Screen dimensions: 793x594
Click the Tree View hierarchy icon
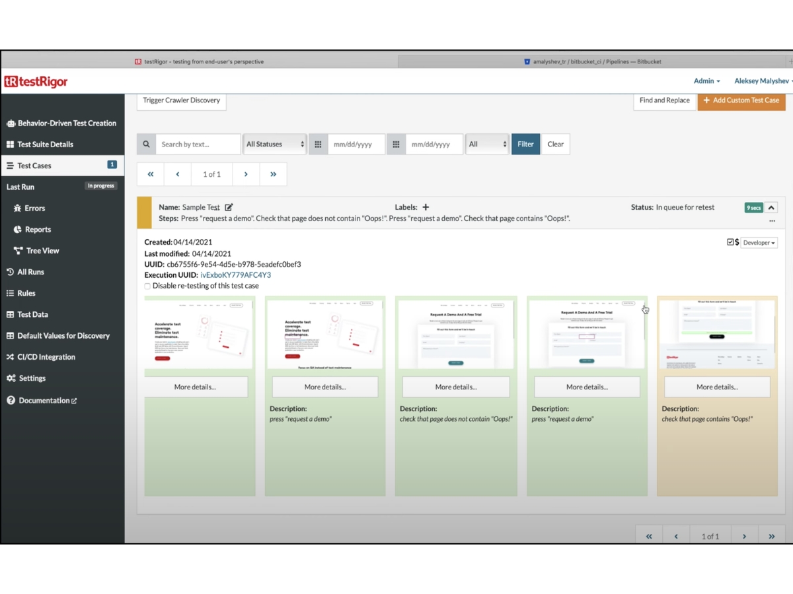18,251
